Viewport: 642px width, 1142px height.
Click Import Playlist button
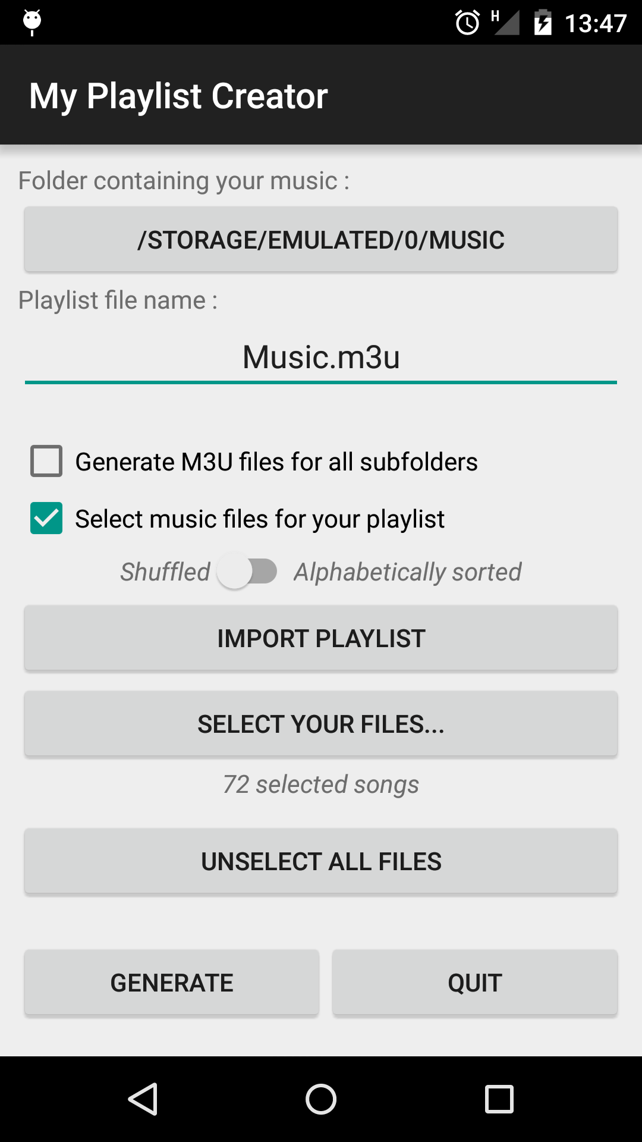321,638
